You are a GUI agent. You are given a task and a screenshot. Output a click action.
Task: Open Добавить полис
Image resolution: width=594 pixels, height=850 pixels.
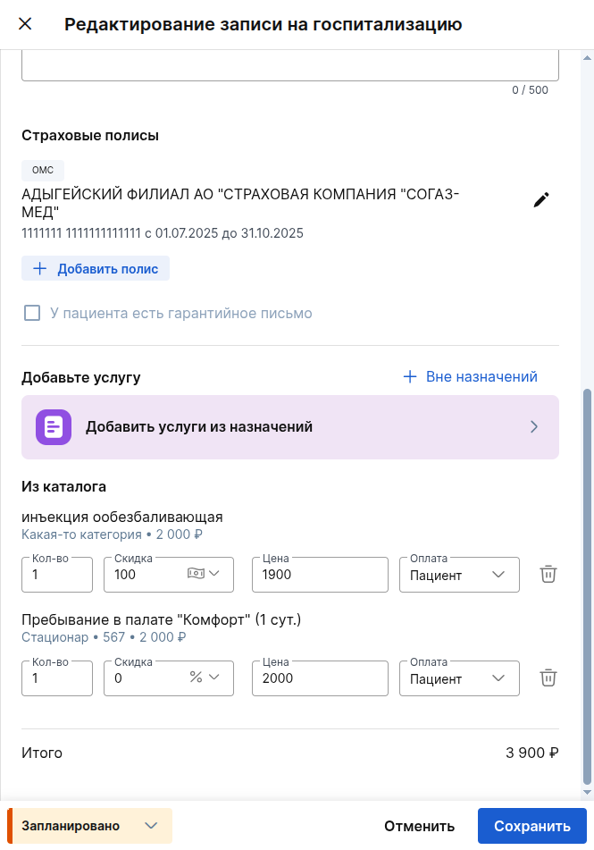pos(95,268)
